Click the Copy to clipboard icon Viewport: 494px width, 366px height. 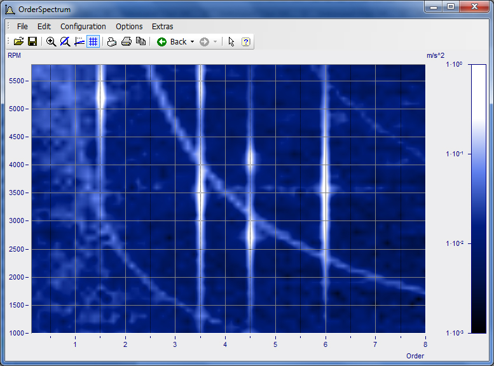(141, 41)
